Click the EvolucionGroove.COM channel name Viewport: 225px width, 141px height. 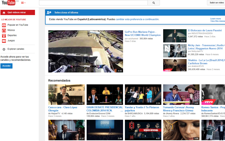100,114
